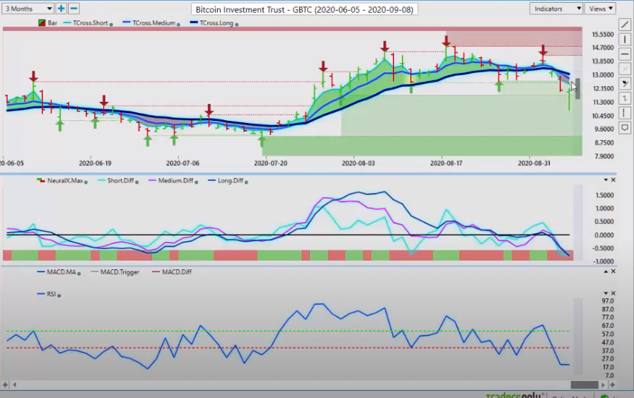Select the dotted vertical line tool
The width and height of the screenshot is (634, 398).
click(x=625, y=112)
